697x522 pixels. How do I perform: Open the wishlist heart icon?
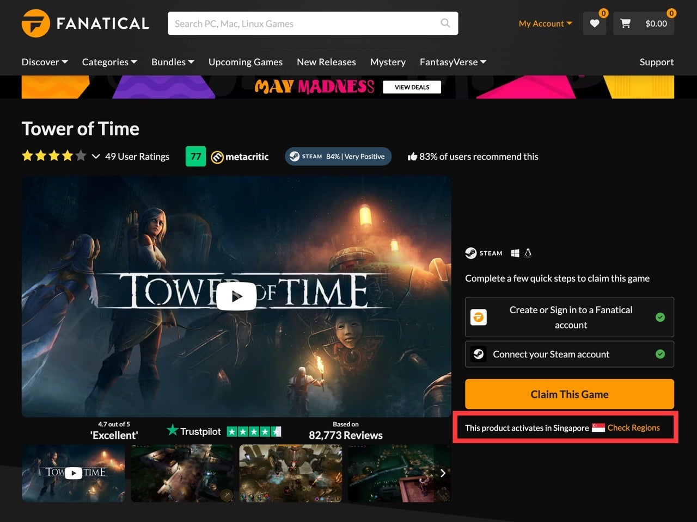595,23
